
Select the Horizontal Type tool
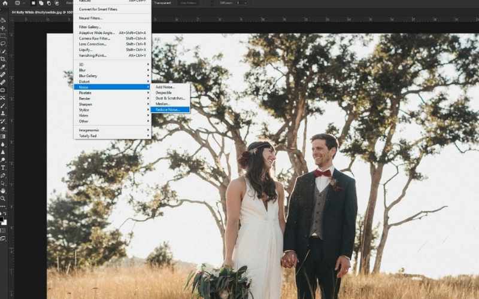[x=3, y=167]
